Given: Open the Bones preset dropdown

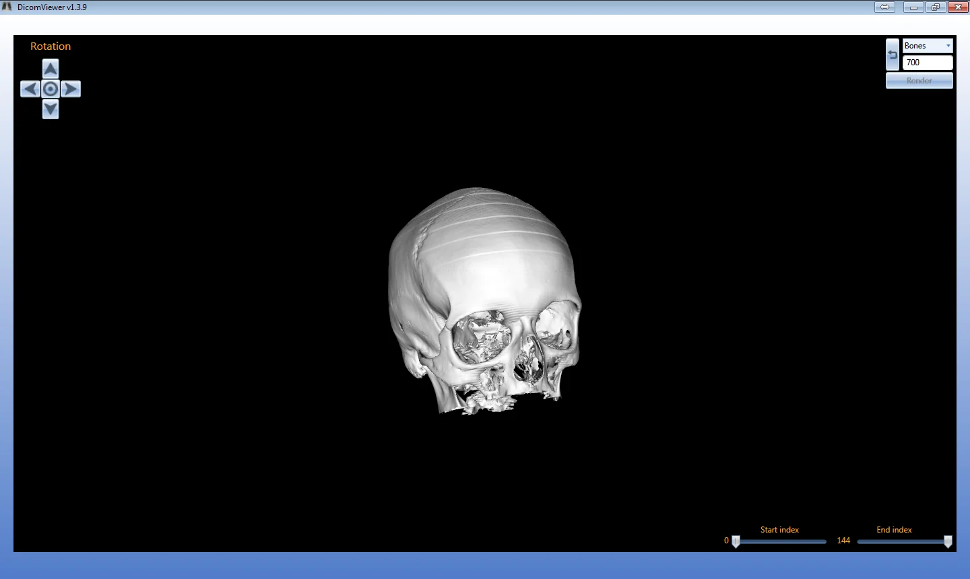Looking at the screenshot, I should coord(928,46).
